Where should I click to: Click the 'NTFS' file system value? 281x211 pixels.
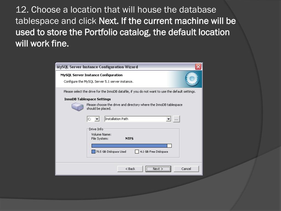[x=130, y=138]
